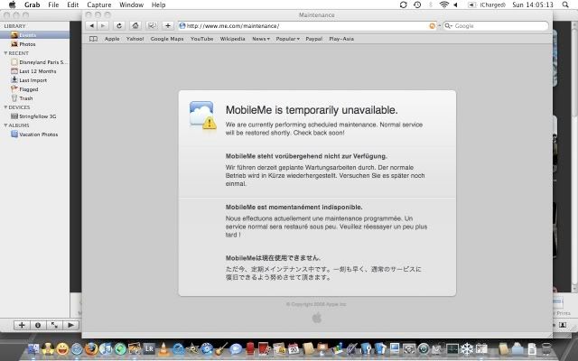Viewport: 578px width, 361px height.
Task: Select the Vacation Photos album
Action: [x=39, y=134]
